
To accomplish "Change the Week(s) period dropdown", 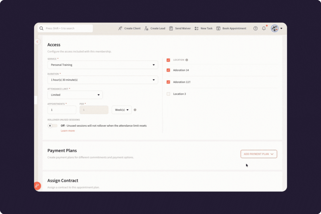I will (x=122, y=110).
